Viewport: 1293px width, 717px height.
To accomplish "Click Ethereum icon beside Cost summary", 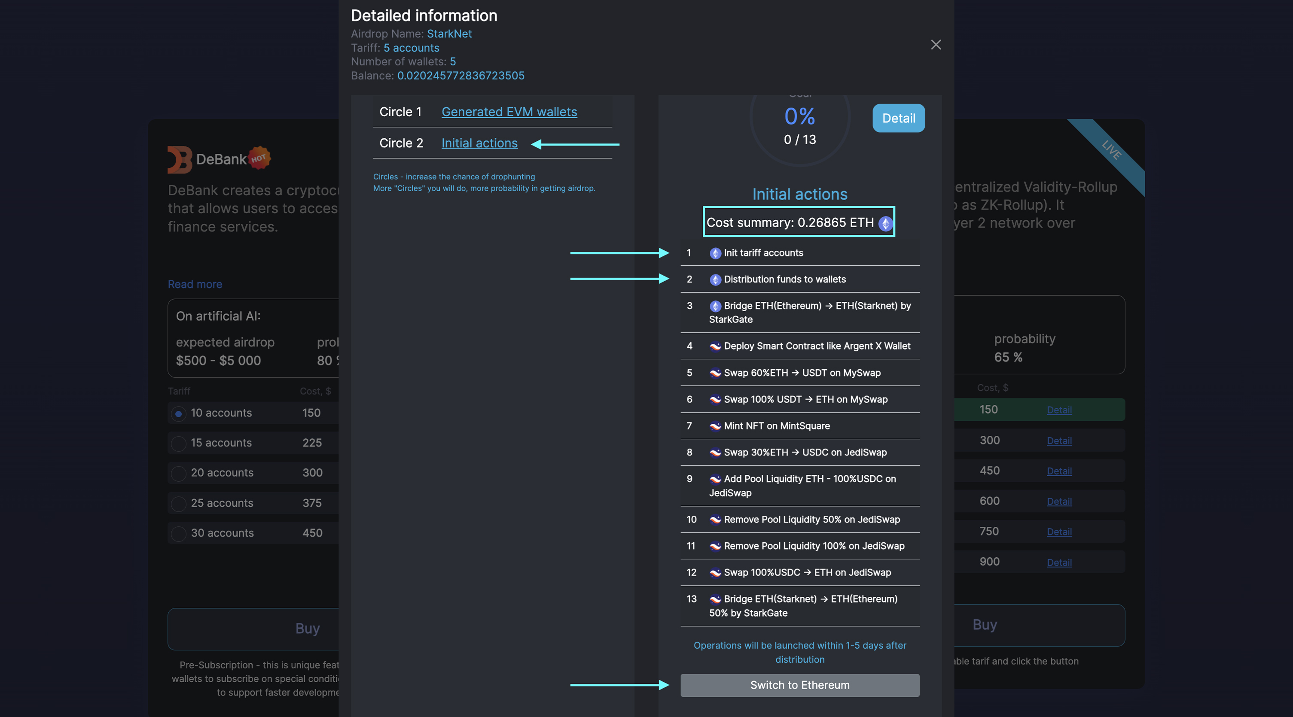I will click(885, 223).
